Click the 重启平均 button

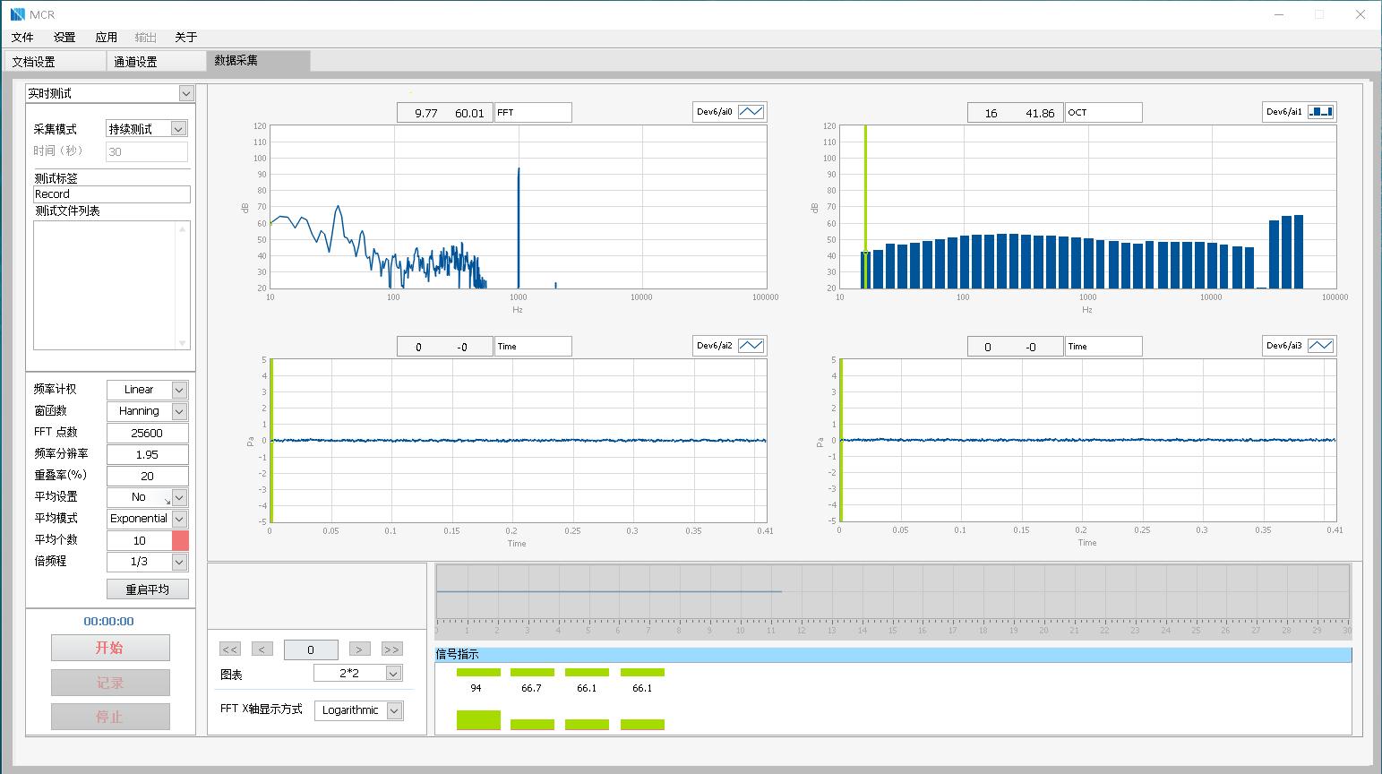click(x=147, y=589)
